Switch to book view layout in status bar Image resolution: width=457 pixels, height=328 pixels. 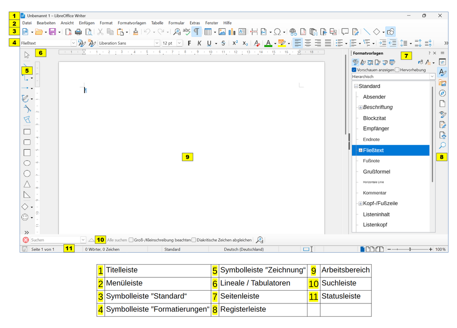click(x=379, y=249)
